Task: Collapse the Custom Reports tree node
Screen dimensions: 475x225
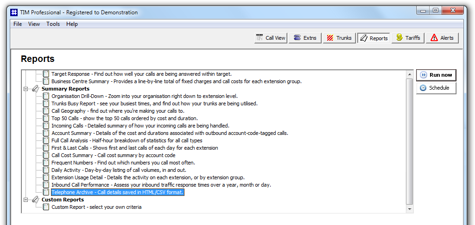Action: click(26, 200)
